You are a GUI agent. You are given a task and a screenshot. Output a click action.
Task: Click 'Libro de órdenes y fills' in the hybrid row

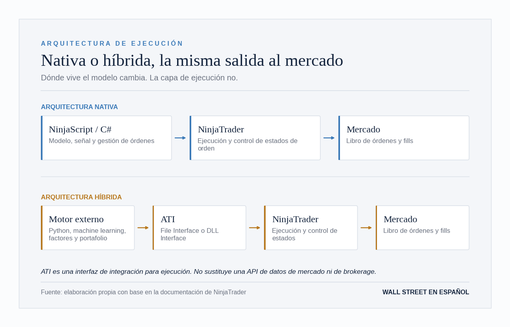click(417, 231)
